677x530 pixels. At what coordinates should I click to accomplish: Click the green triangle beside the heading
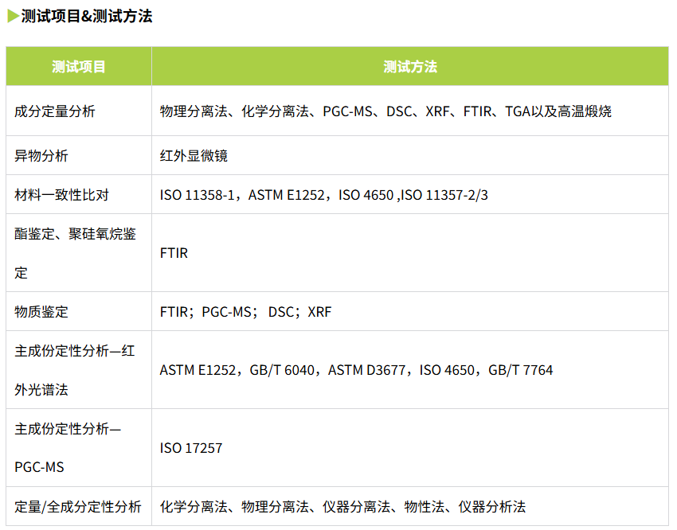click(x=13, y=16)
